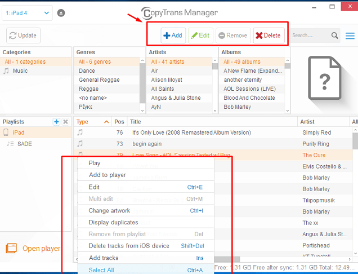Select the <no name> genre
This screenshot has width=358, height=274.
point(106,98)
